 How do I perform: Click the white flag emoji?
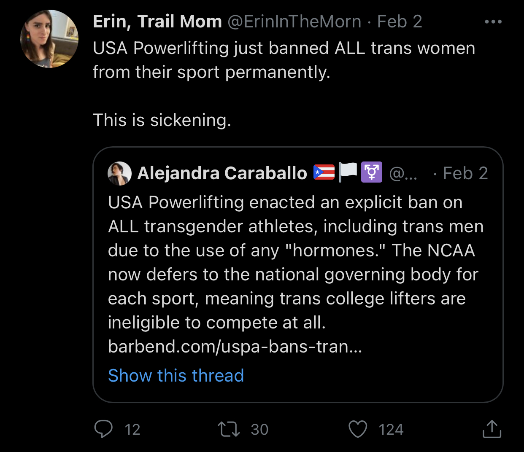348,172
